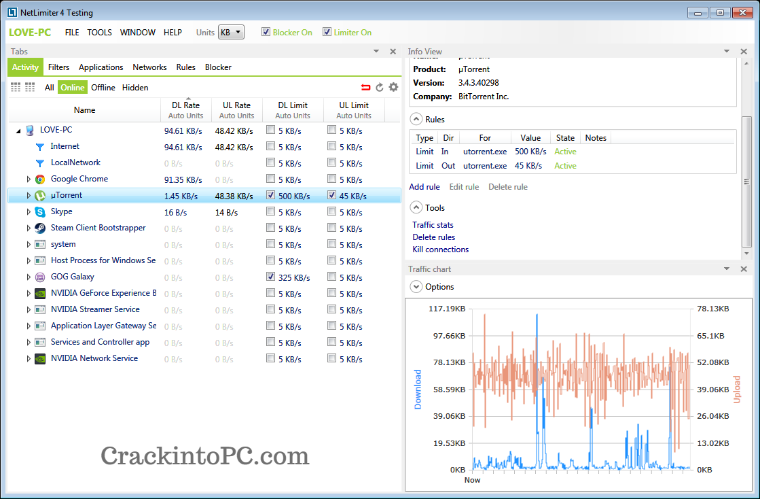Viewport: 760px width, 499px height.
Task: Click the LOVE-PC computer icon
Action: click(x=30, y=130)
